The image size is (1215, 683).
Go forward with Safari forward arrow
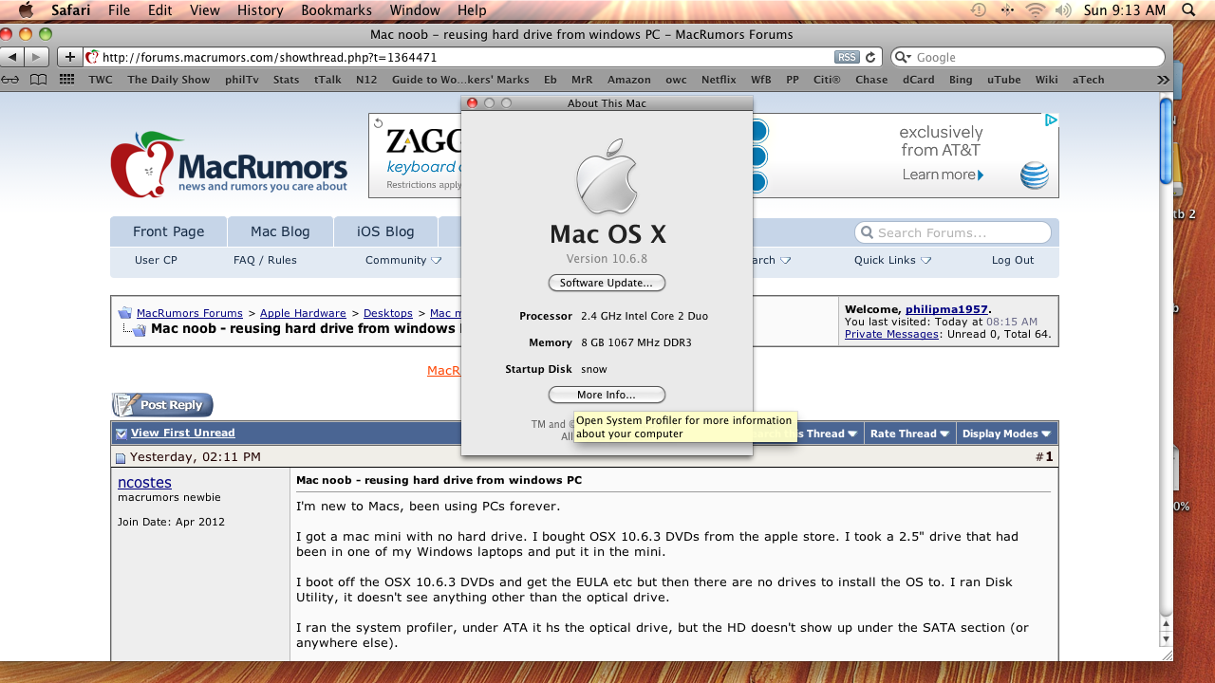click(37, 57)
